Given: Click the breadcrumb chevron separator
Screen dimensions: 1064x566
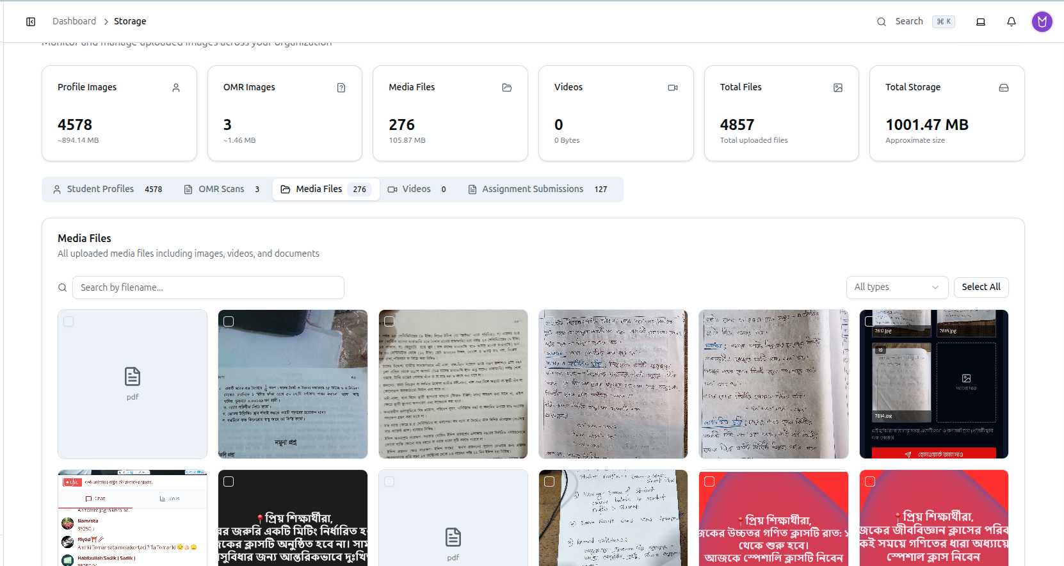Looking at the screenshot, I should [106, 22].
